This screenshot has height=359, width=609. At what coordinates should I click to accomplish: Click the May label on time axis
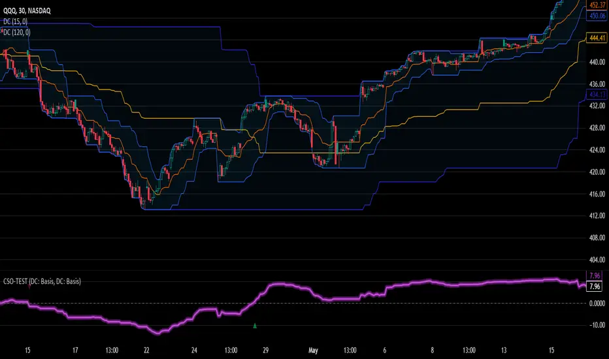click(x=313, y=351)
